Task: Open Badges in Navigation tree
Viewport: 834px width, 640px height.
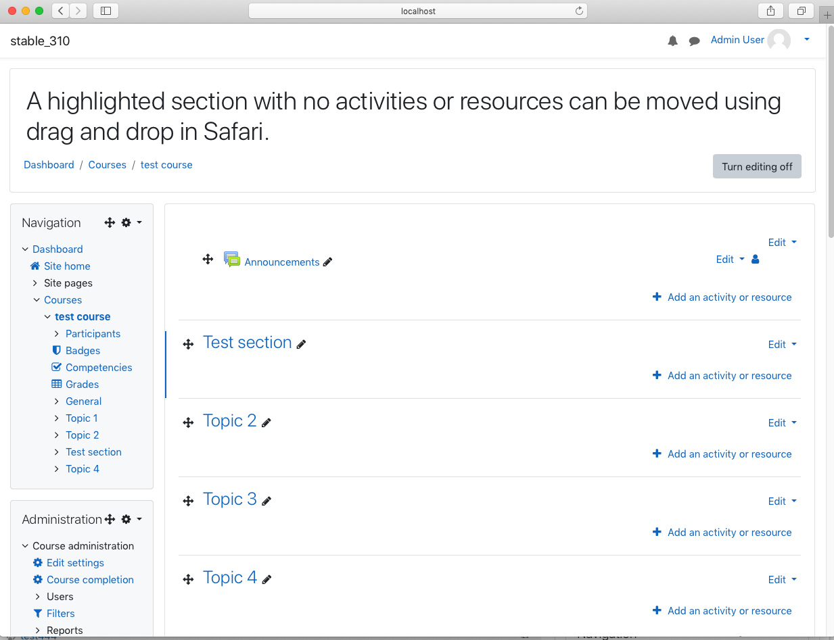Action: click(x=83, y=351)
